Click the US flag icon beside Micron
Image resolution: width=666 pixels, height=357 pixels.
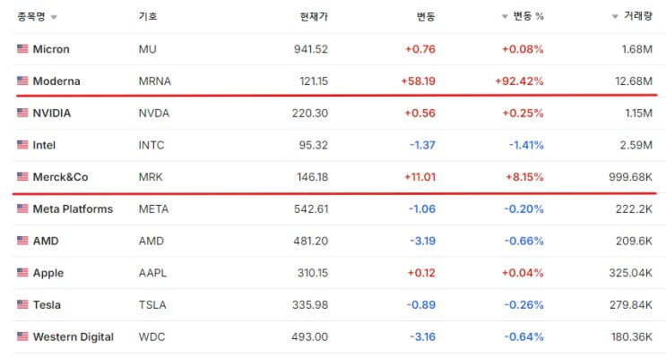[x=22, y=48]
